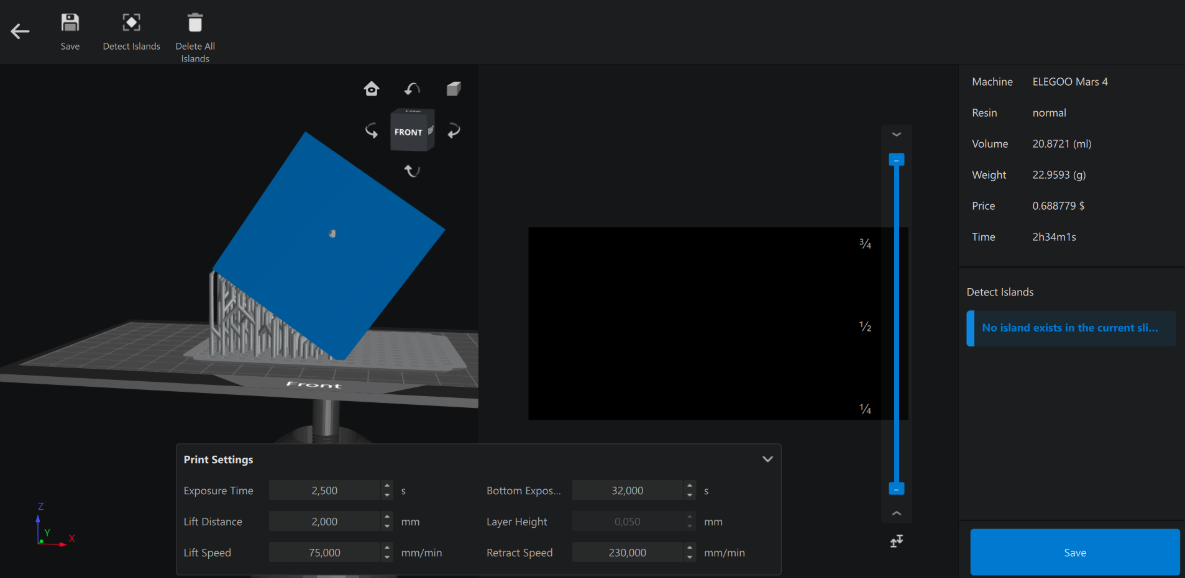Screen dimensions: 1185x578
Task: Click the Save floppy disk icon
Action: 70,23
